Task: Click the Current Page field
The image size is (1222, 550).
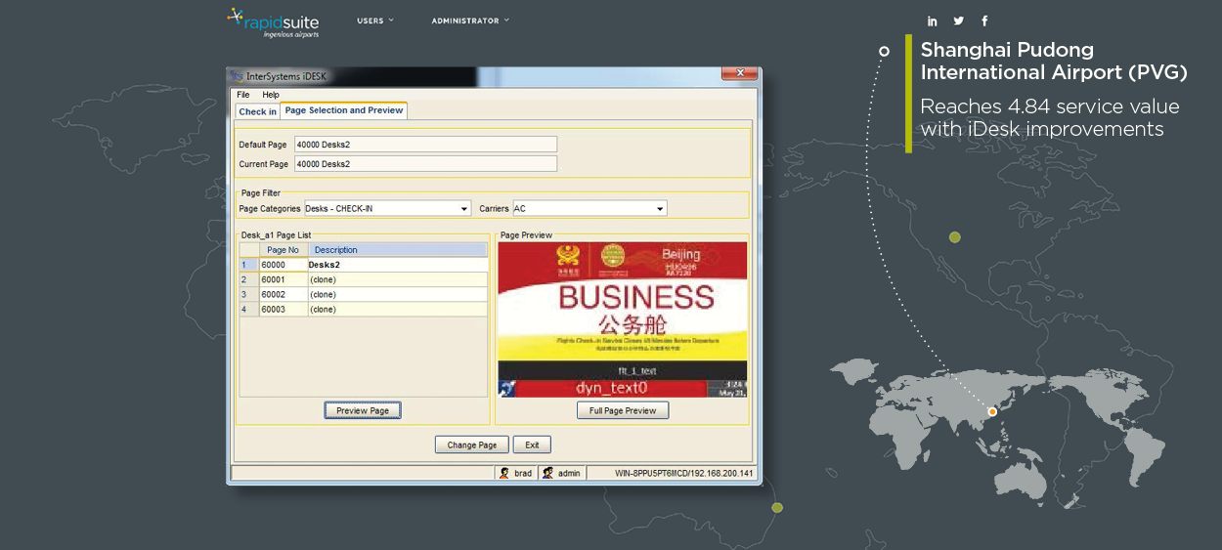Action: click(425, 164)
